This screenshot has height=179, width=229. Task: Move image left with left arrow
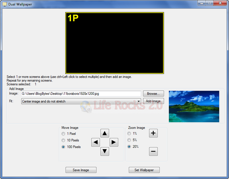pos(96,142)
